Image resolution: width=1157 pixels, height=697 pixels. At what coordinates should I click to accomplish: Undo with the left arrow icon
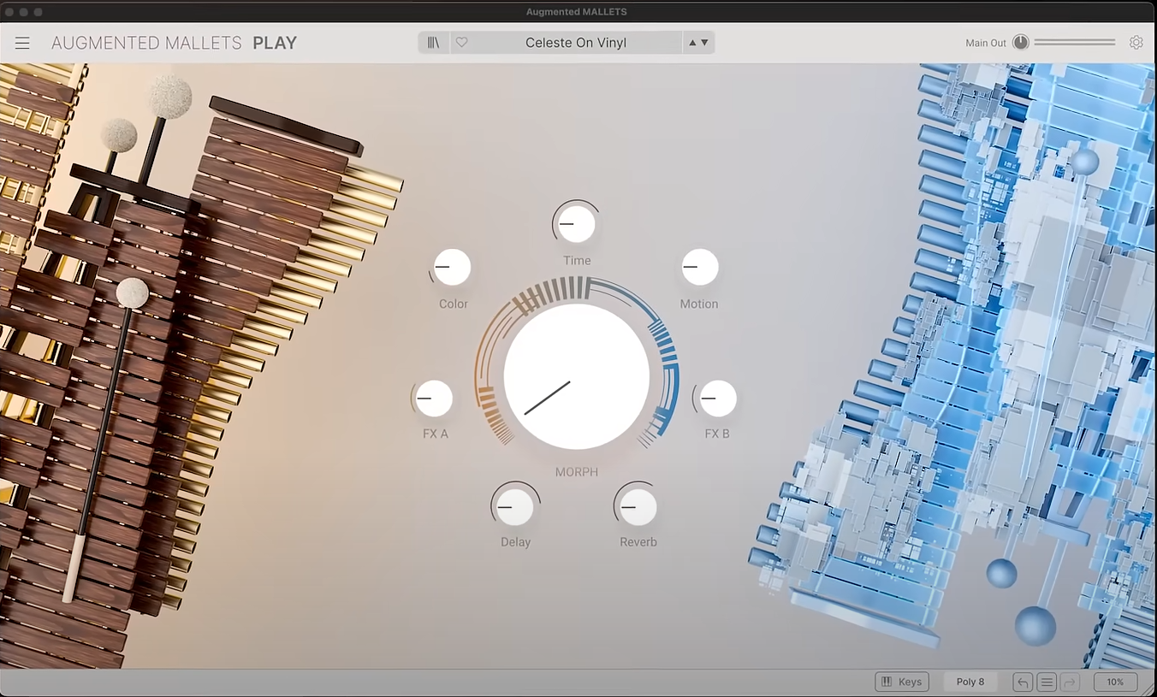(1023, 682)
